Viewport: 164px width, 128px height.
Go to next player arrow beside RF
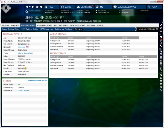pyautogui.click(x=28, y=21)
